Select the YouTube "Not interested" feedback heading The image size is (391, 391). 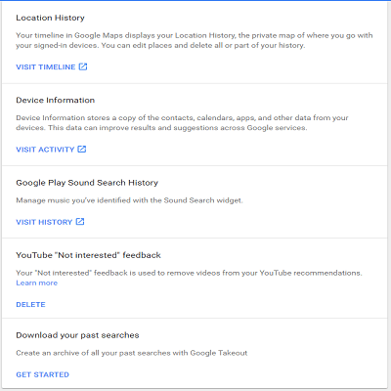(88, 255)
